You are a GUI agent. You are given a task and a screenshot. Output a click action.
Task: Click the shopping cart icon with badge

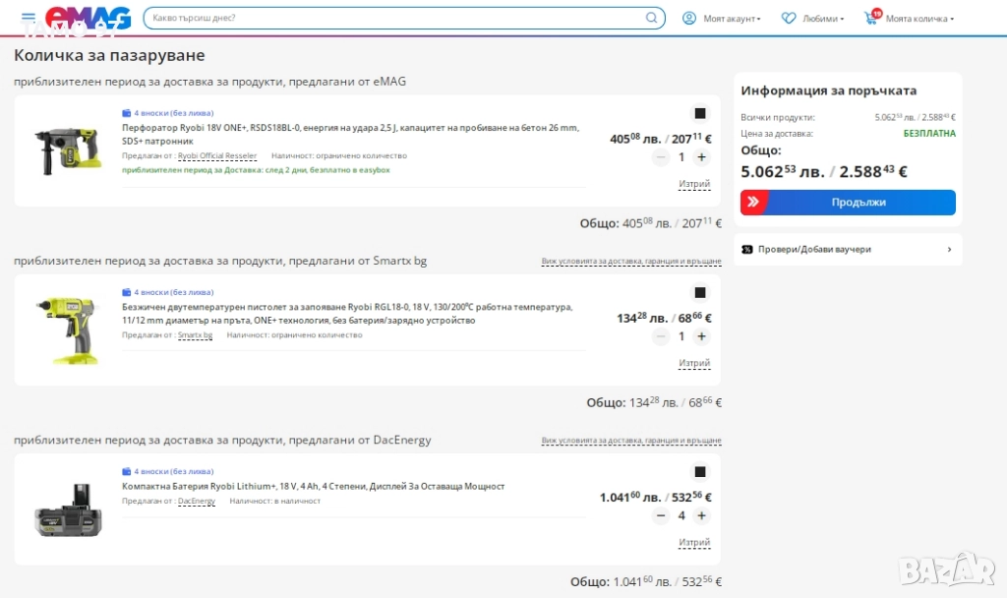(x=871, y=18)
